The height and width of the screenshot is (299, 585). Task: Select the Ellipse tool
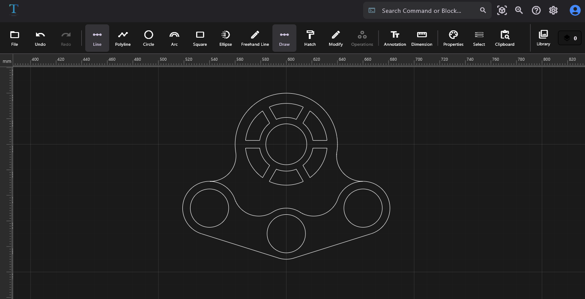tap(226, 38)
